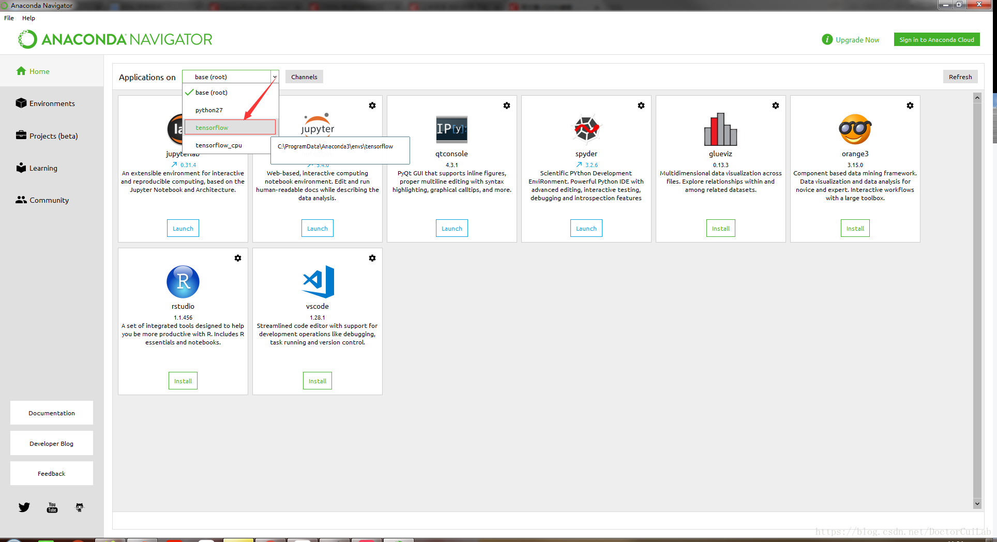Image resolution: width=997 pixels, height=542 pixels.
Task: Click the spyder app icon
Action: [x=586, y=128]
